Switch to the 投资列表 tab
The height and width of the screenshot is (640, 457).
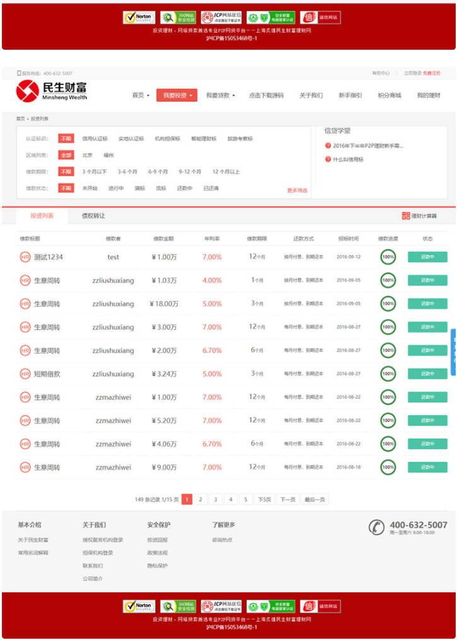click(x=42, y=216)
